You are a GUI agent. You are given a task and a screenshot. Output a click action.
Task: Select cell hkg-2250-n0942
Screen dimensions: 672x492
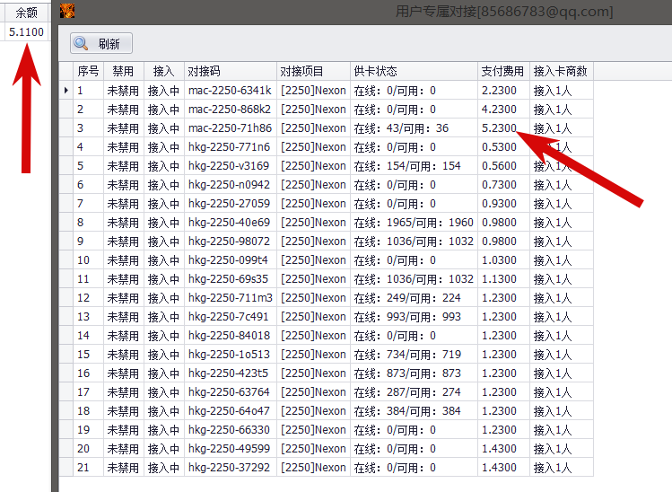click(x=231, y=185)
